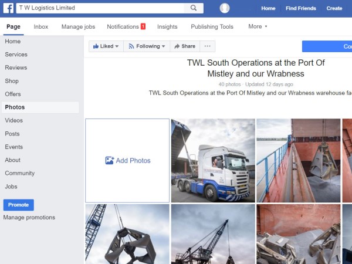The width and height of the screenshot is (352, 264).
Task: Click the '40 photos' count text
Action: (229, 84)
